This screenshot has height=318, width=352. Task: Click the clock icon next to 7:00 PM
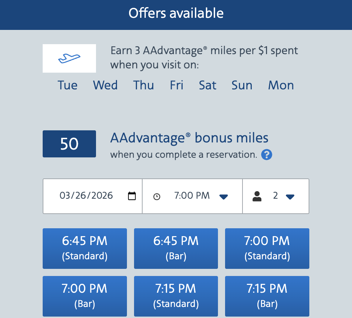tap(157, 196)
